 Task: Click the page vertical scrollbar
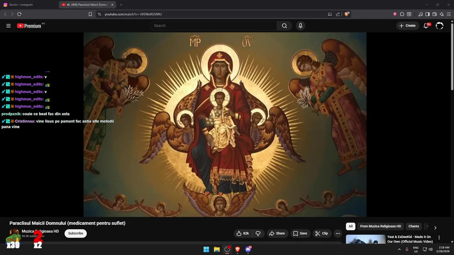tap(452, 57)
